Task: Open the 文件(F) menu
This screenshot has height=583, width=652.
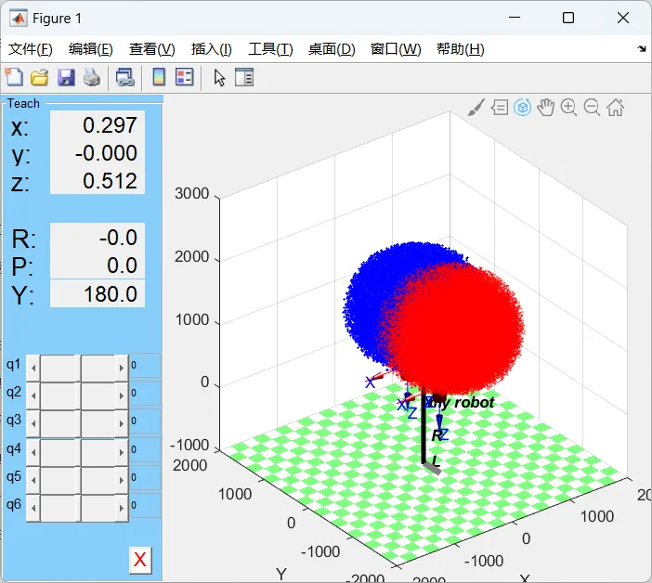Action: pos(31,49)
